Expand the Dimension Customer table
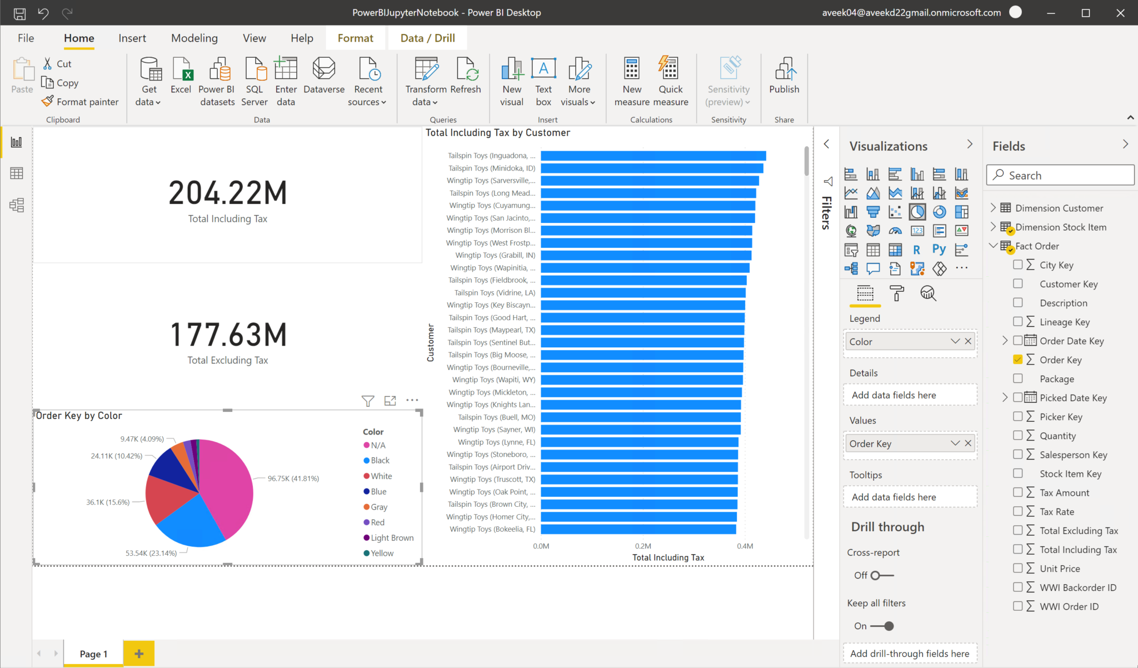1138x668 pixels. point(994,207)
